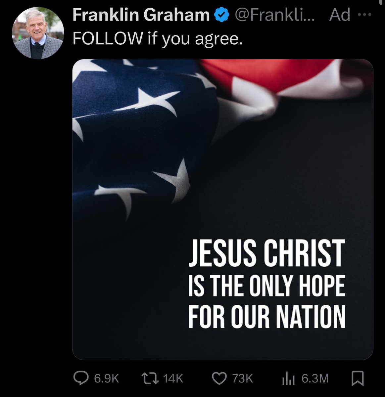Like the post with the heart icon
This screenshot has width=385, height=397.
pos(218,378)
